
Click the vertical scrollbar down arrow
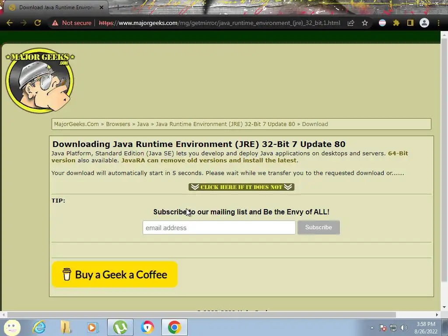click(x=444, y=308)
